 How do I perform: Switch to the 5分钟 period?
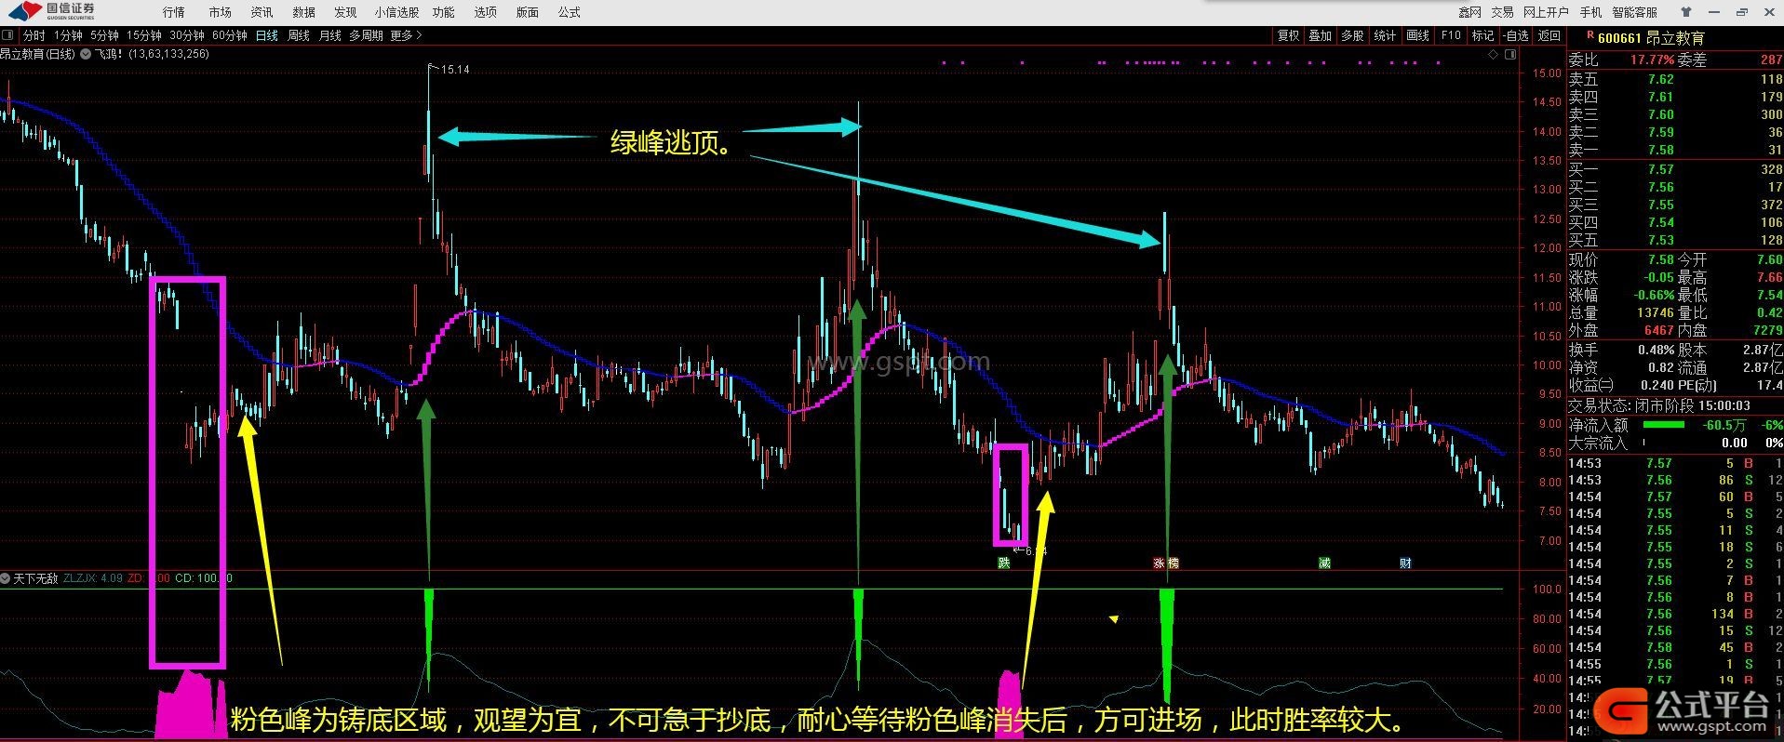coord(104,35)
